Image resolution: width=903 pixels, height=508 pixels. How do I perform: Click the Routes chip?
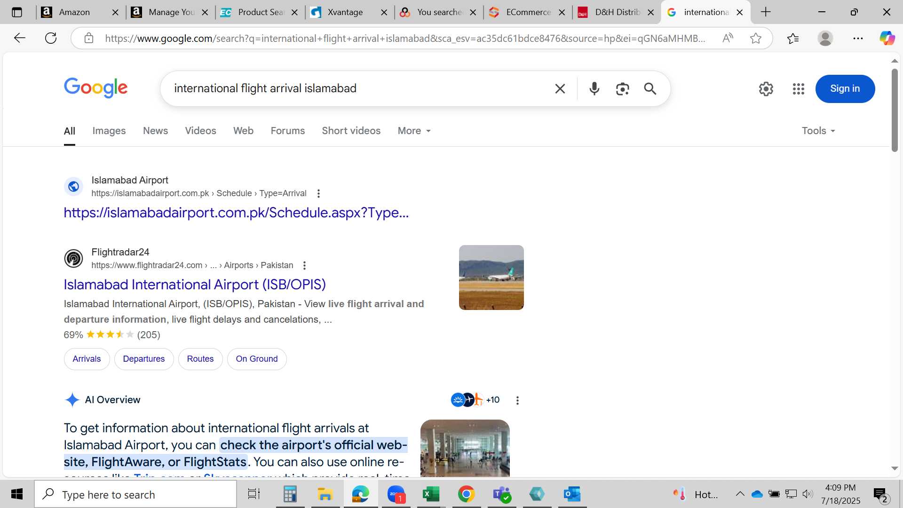200,359
